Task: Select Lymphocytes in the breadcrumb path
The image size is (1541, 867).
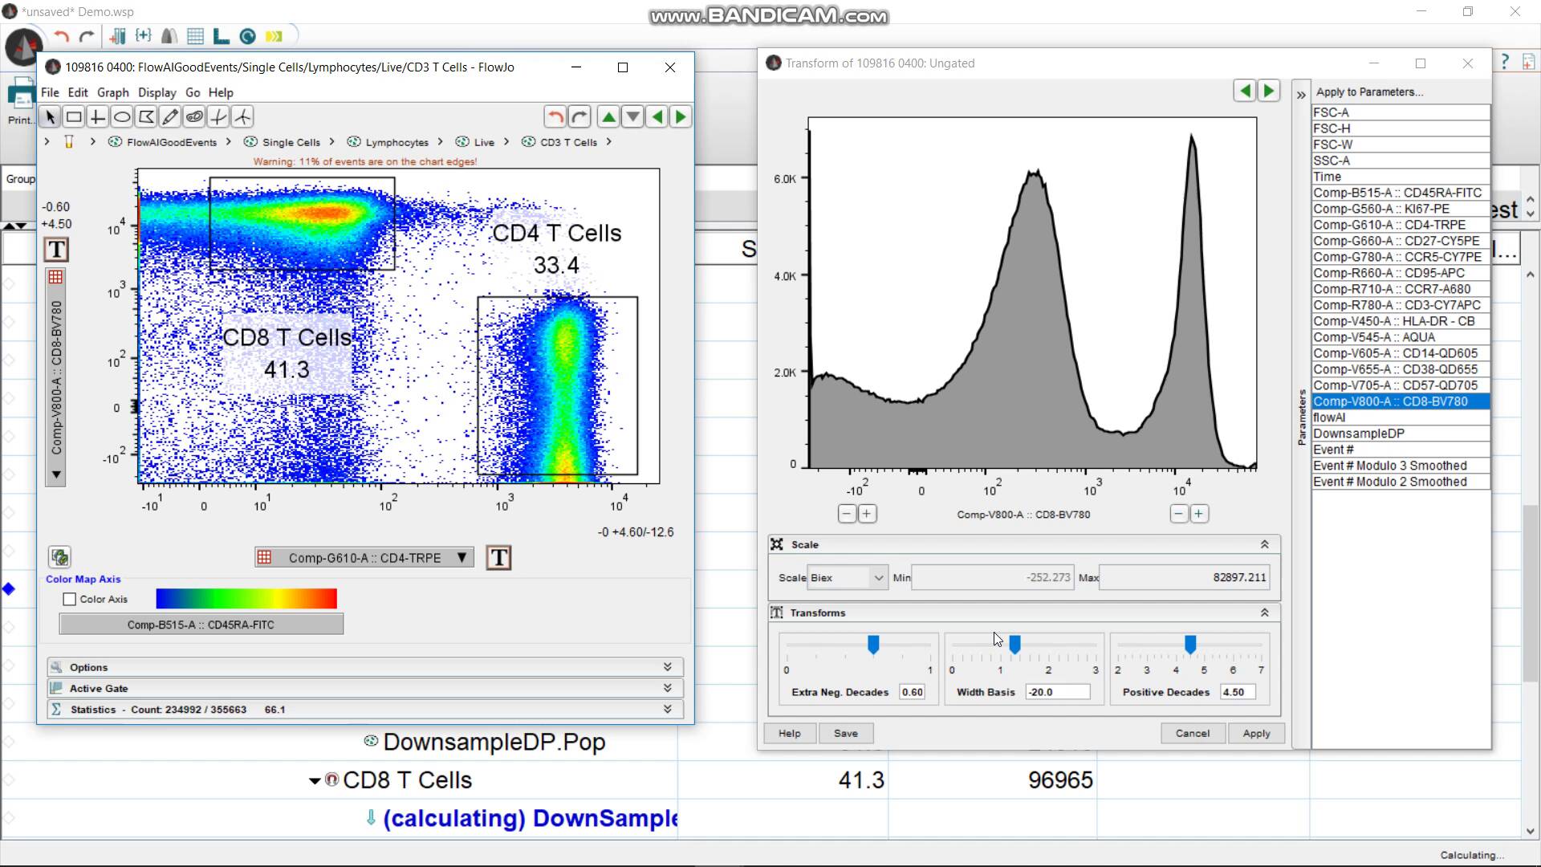Action: pos(396,142)
